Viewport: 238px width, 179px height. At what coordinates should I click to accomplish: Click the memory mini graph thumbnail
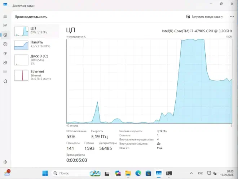pyautogui.click(x=21, y=45)
